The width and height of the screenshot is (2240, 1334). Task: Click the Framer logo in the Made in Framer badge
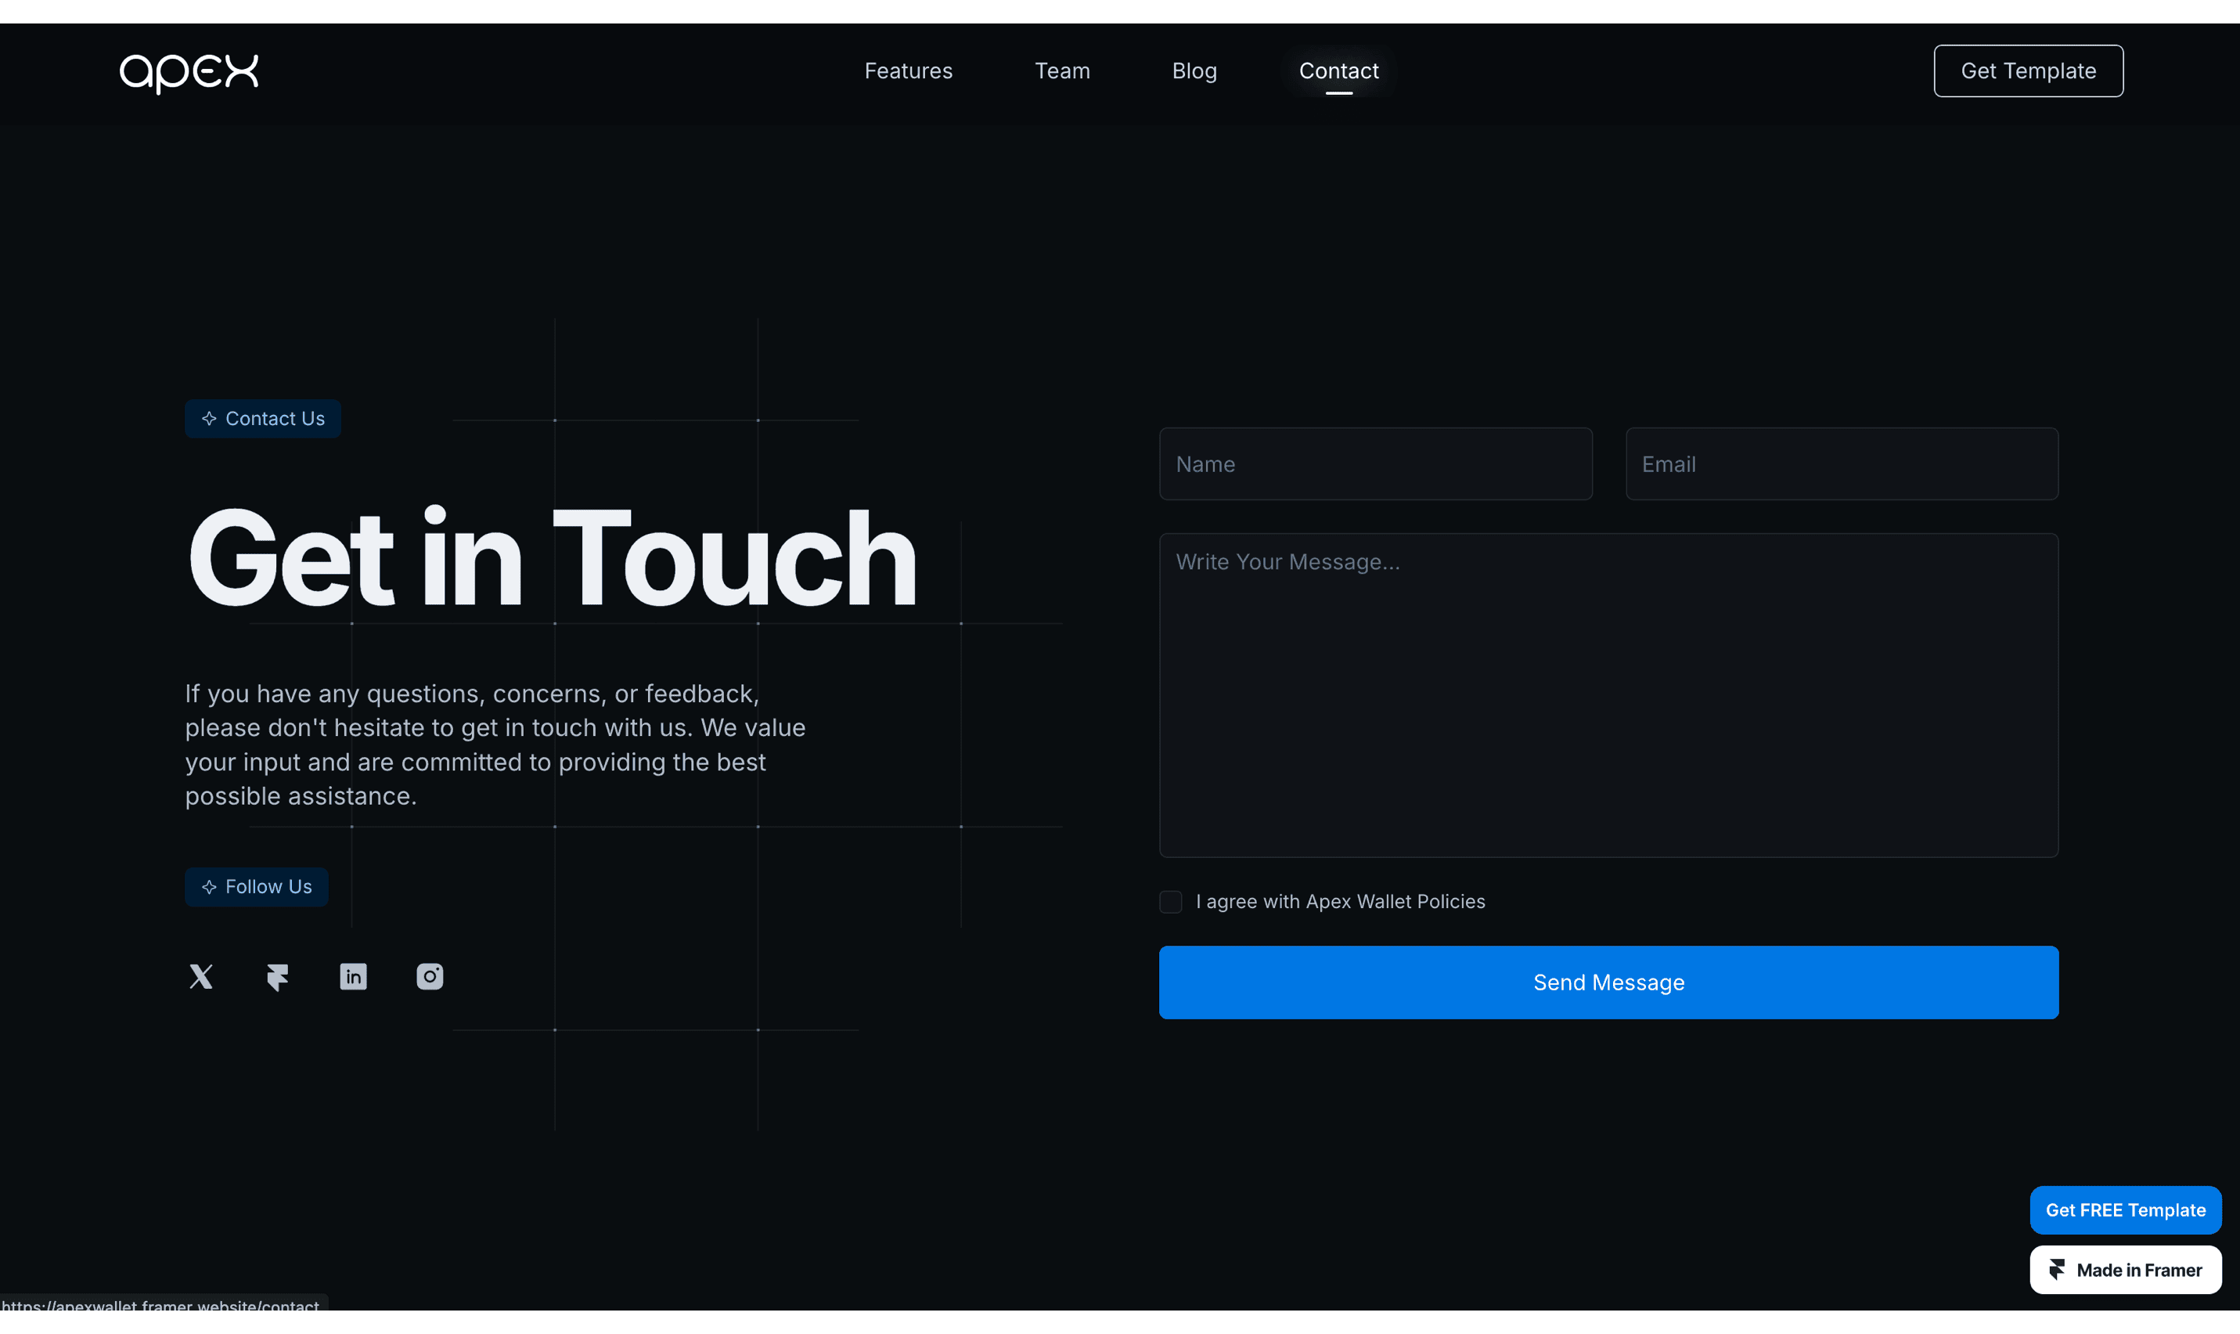[2057, 1269]
